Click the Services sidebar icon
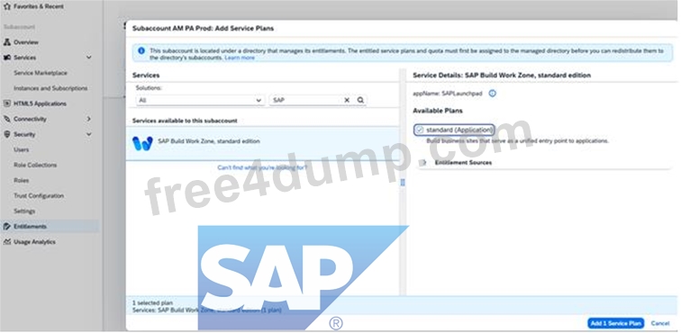Screen dimensions: 681x333 pos(7,58)
